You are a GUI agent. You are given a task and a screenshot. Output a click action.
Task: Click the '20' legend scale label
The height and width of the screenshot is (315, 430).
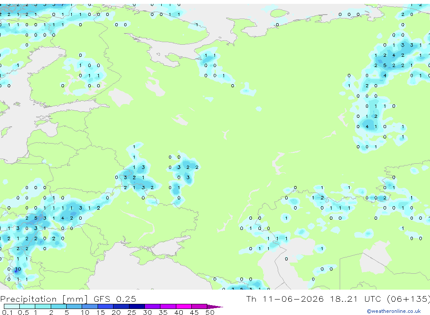click(x=116, y=312)
